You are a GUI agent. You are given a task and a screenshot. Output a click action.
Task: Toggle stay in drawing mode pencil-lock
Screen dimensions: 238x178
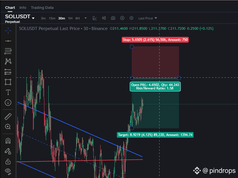pyautogui.click(x=8, y=151)
